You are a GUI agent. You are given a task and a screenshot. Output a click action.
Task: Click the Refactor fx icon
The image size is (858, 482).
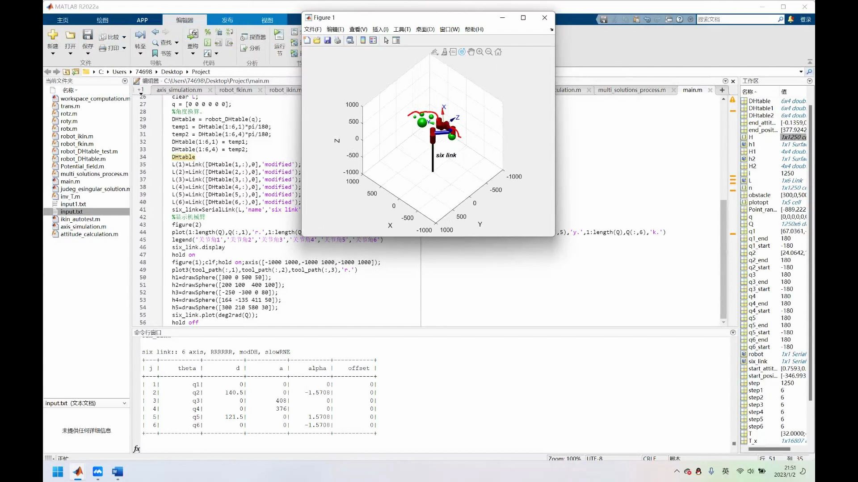[193, 34]
